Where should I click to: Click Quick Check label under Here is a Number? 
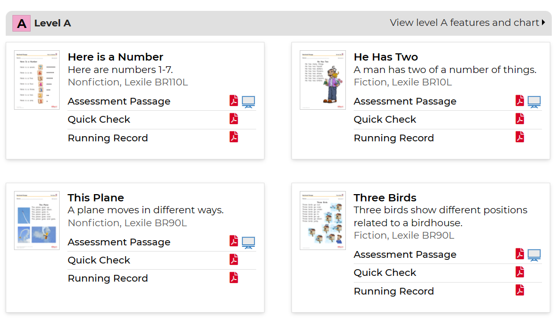tap(99, 120)
